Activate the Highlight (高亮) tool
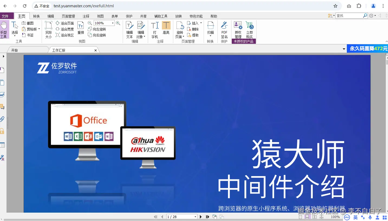This screenshot has height=221, width=388. point(166,28)
